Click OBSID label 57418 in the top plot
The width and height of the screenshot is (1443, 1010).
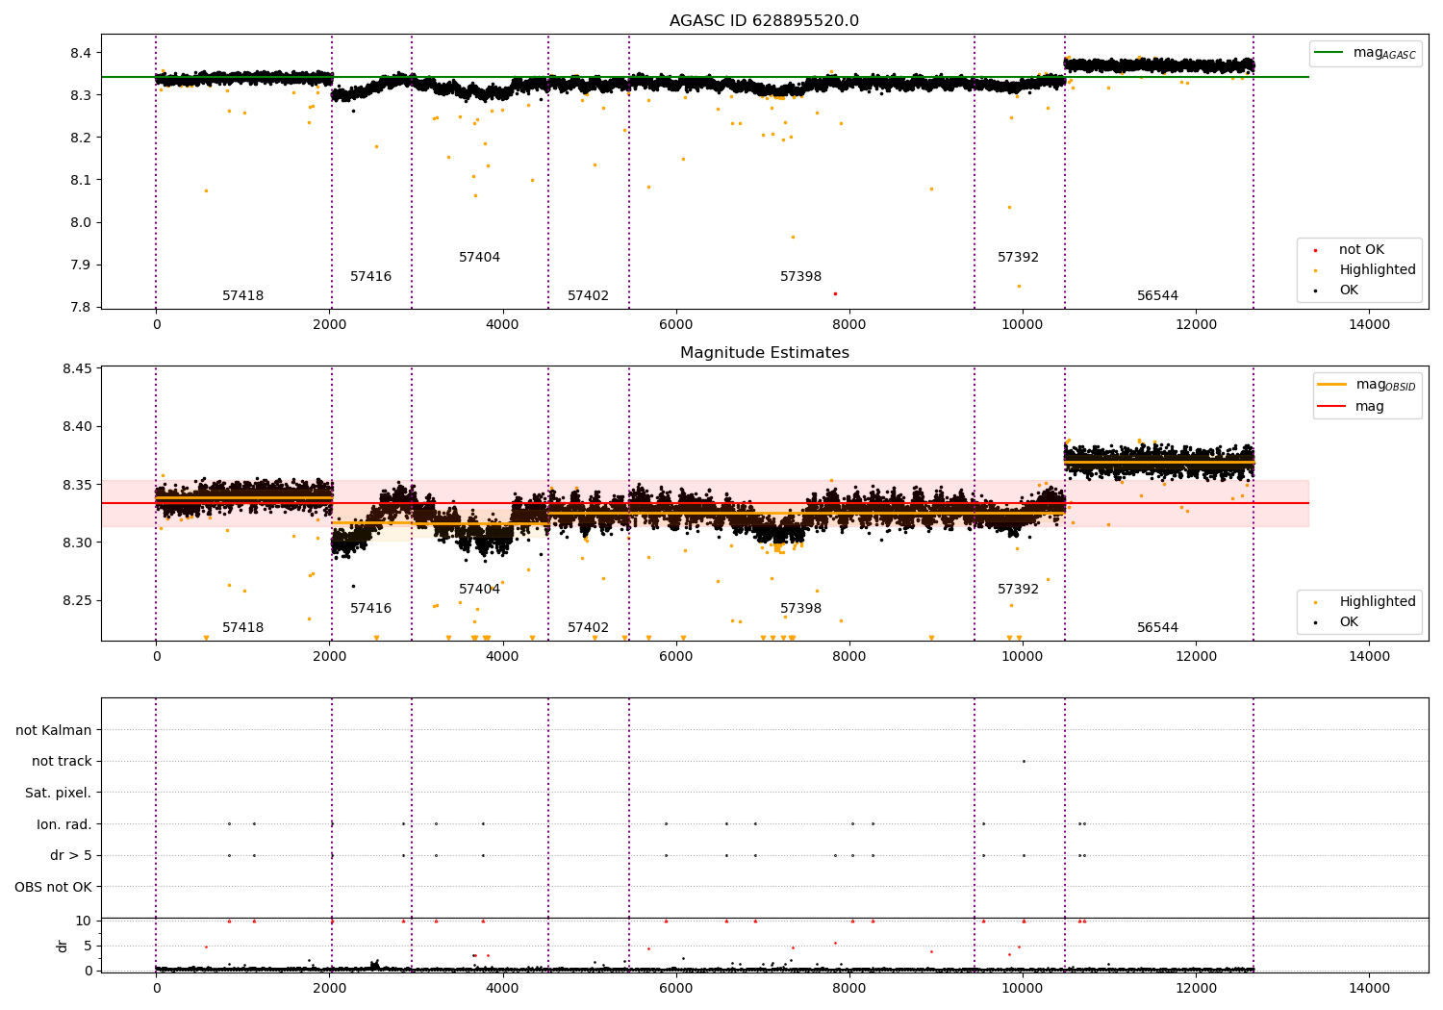click(x=242, y=296)
